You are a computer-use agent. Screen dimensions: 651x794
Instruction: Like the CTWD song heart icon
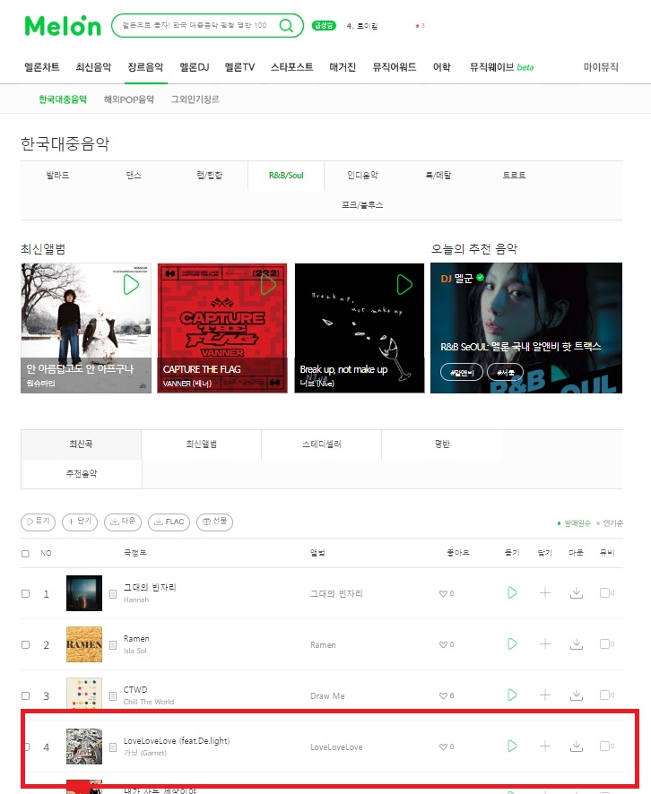click(443, 695)
